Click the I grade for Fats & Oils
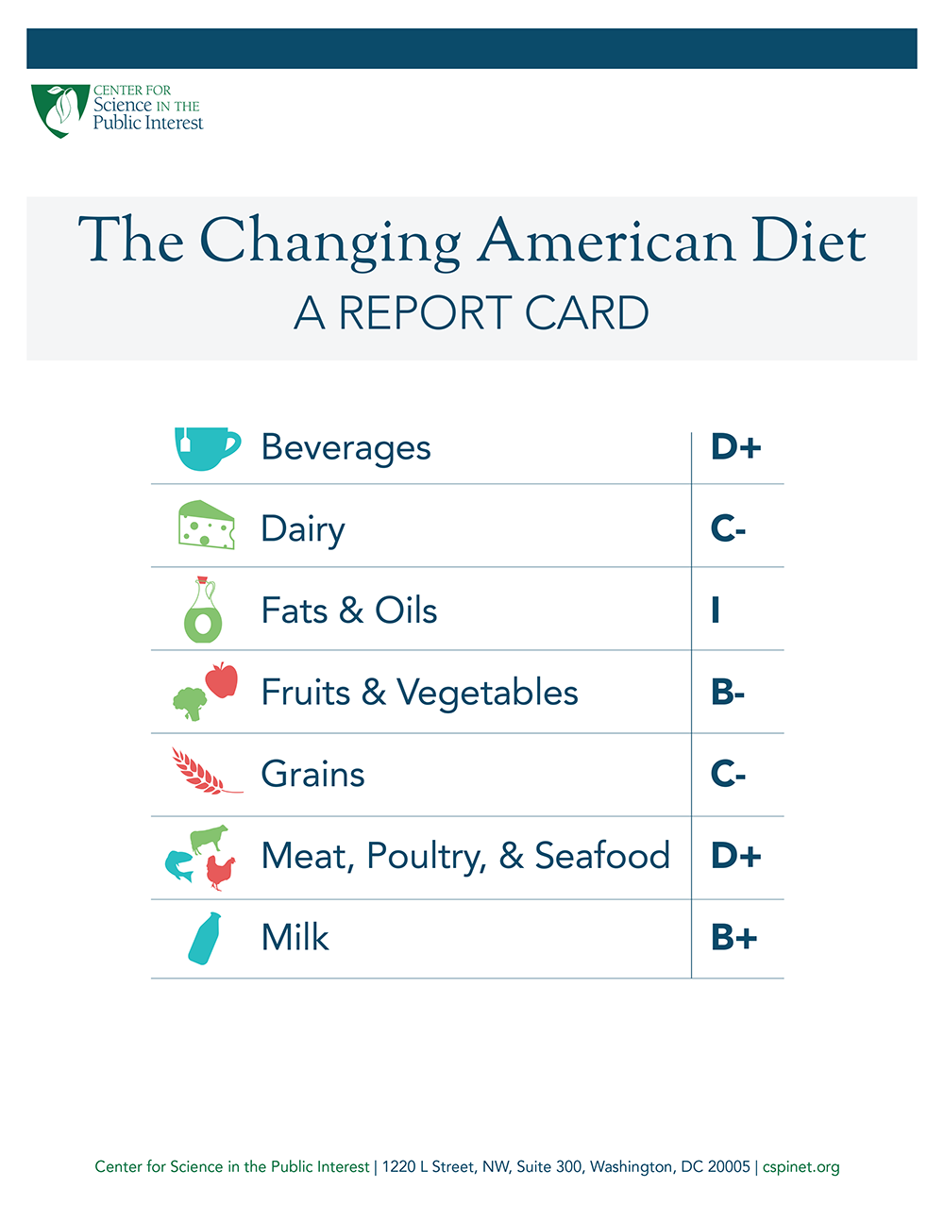Image resolution: width=944 pixels, height=1221 pixels. 716,610
